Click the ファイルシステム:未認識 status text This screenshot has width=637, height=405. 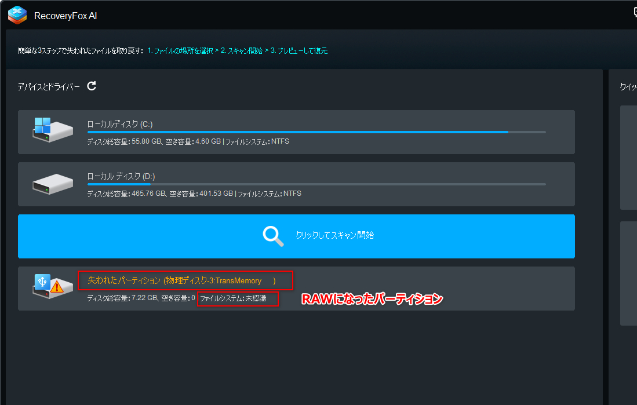pos(233,298)
